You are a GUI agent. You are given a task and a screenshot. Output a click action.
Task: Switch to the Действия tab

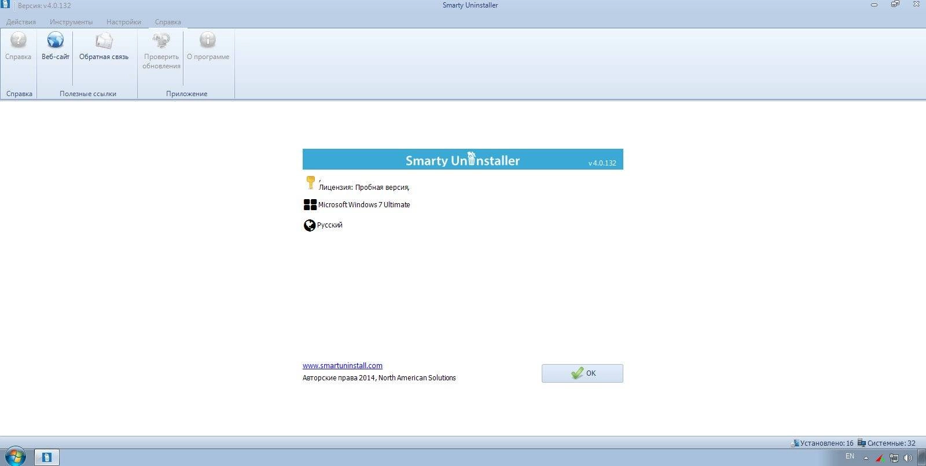click(21, 22)
